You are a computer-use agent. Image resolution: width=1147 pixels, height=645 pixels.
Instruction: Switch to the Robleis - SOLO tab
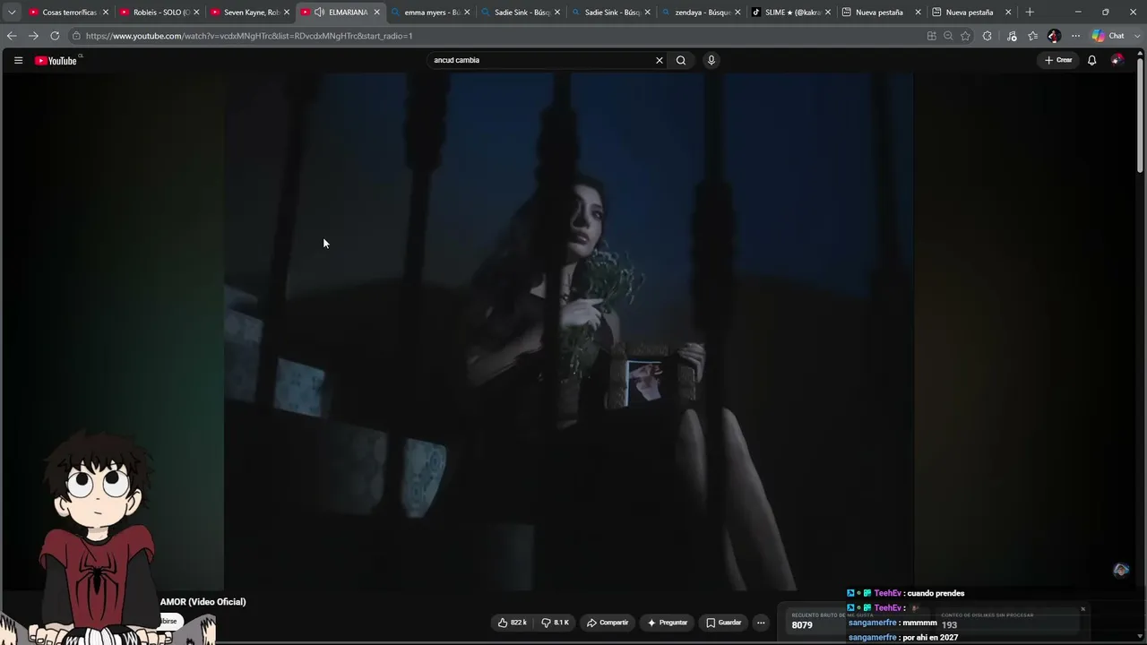pyautogui.click(x=160, y=13)
